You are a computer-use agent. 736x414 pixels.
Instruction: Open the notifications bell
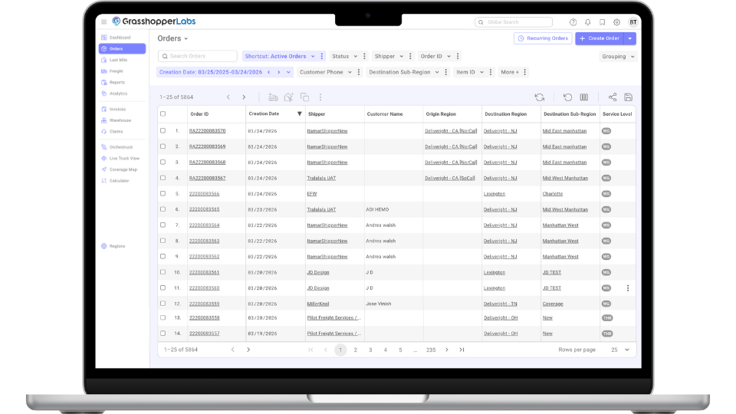pyautogui.click(x=588, y=22)
